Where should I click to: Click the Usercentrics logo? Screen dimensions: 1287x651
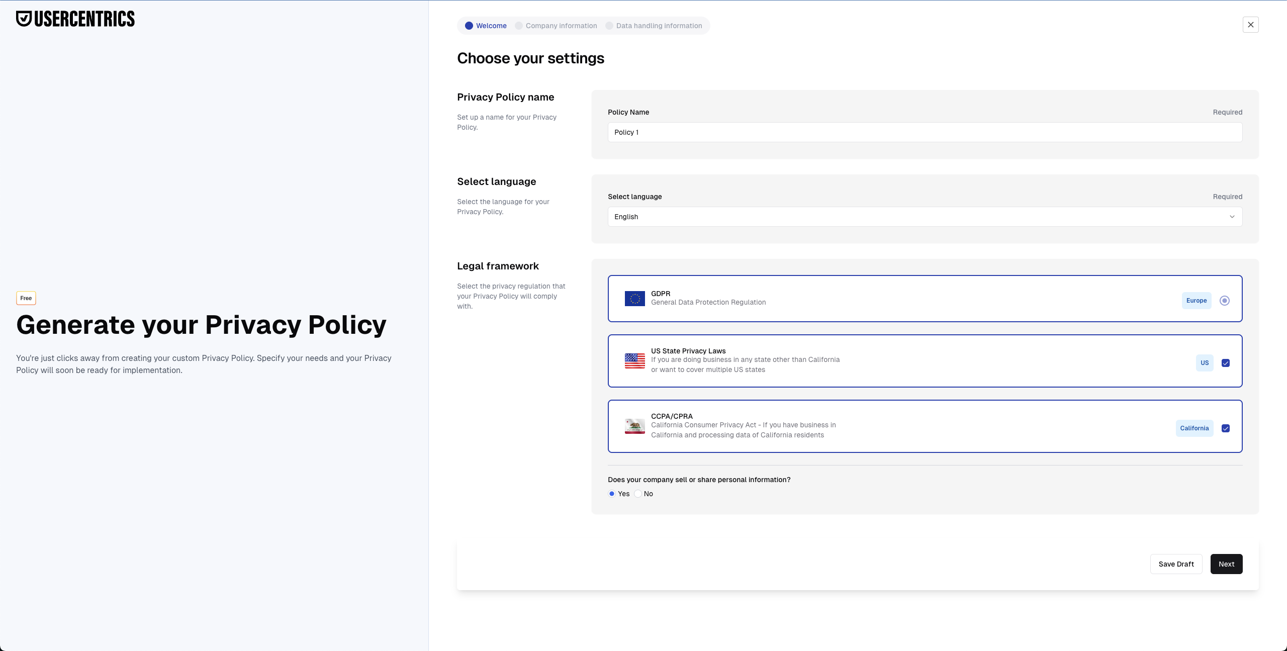(75, 19)
